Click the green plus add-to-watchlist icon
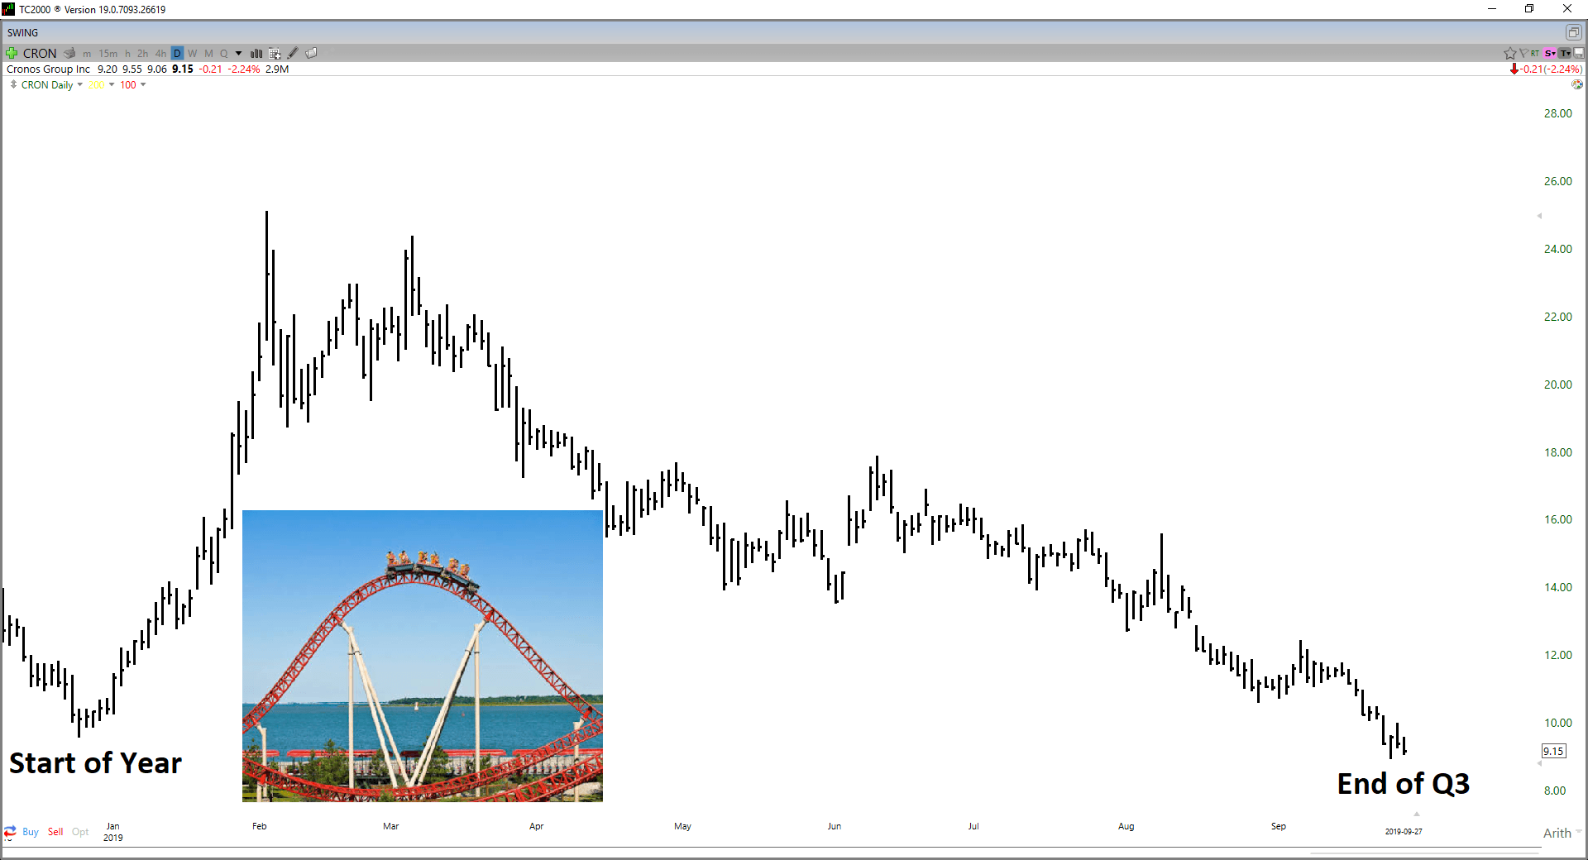The image size is (1588, 860). 12,53
